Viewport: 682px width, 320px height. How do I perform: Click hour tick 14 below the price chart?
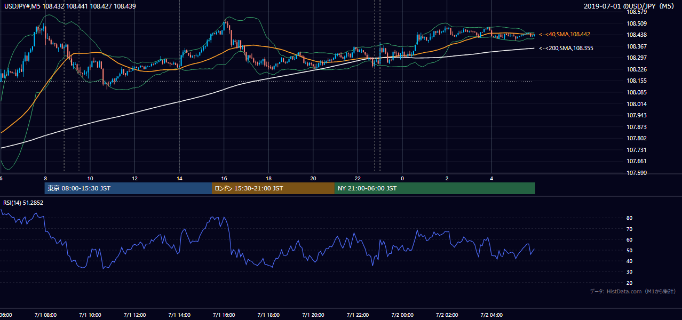(x=179, y=179)
